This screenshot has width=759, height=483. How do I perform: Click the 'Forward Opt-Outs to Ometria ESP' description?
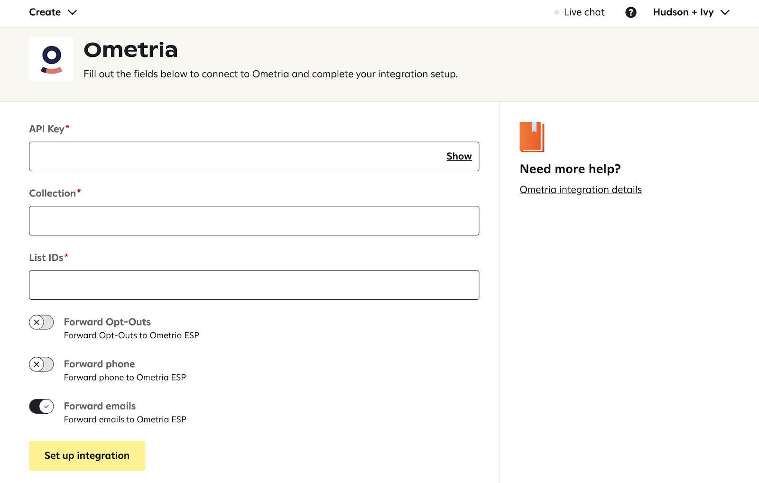[131, 335]
